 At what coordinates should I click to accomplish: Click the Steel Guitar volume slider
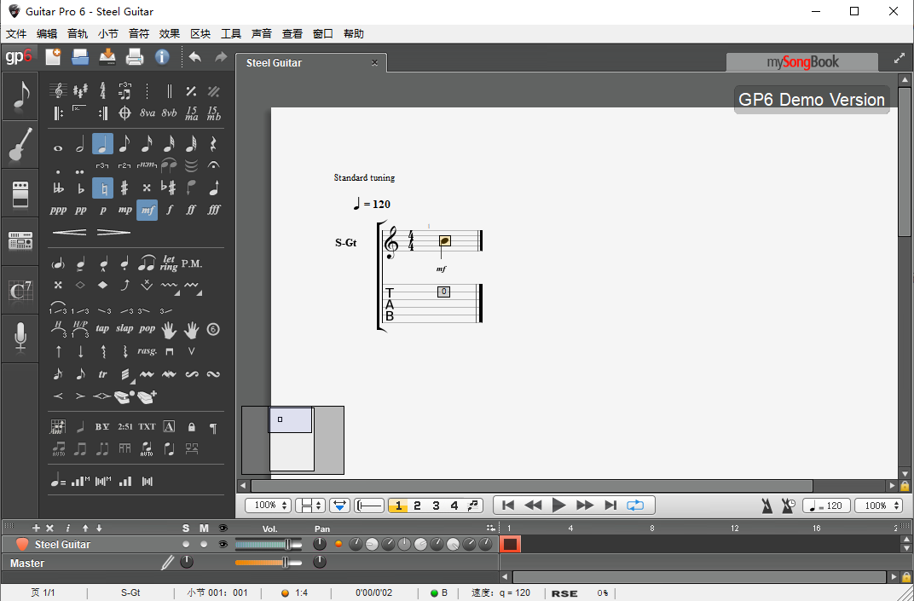268,544
